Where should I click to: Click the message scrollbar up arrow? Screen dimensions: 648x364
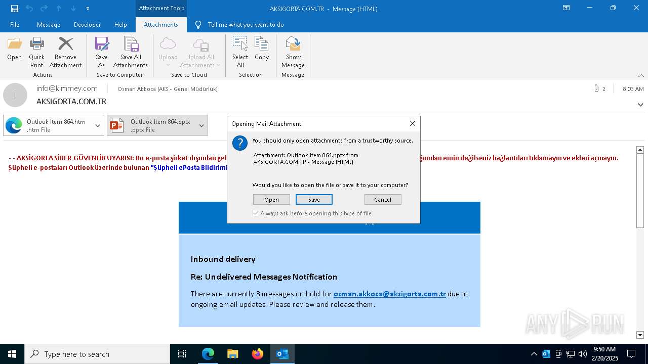[x=640, y=150]
